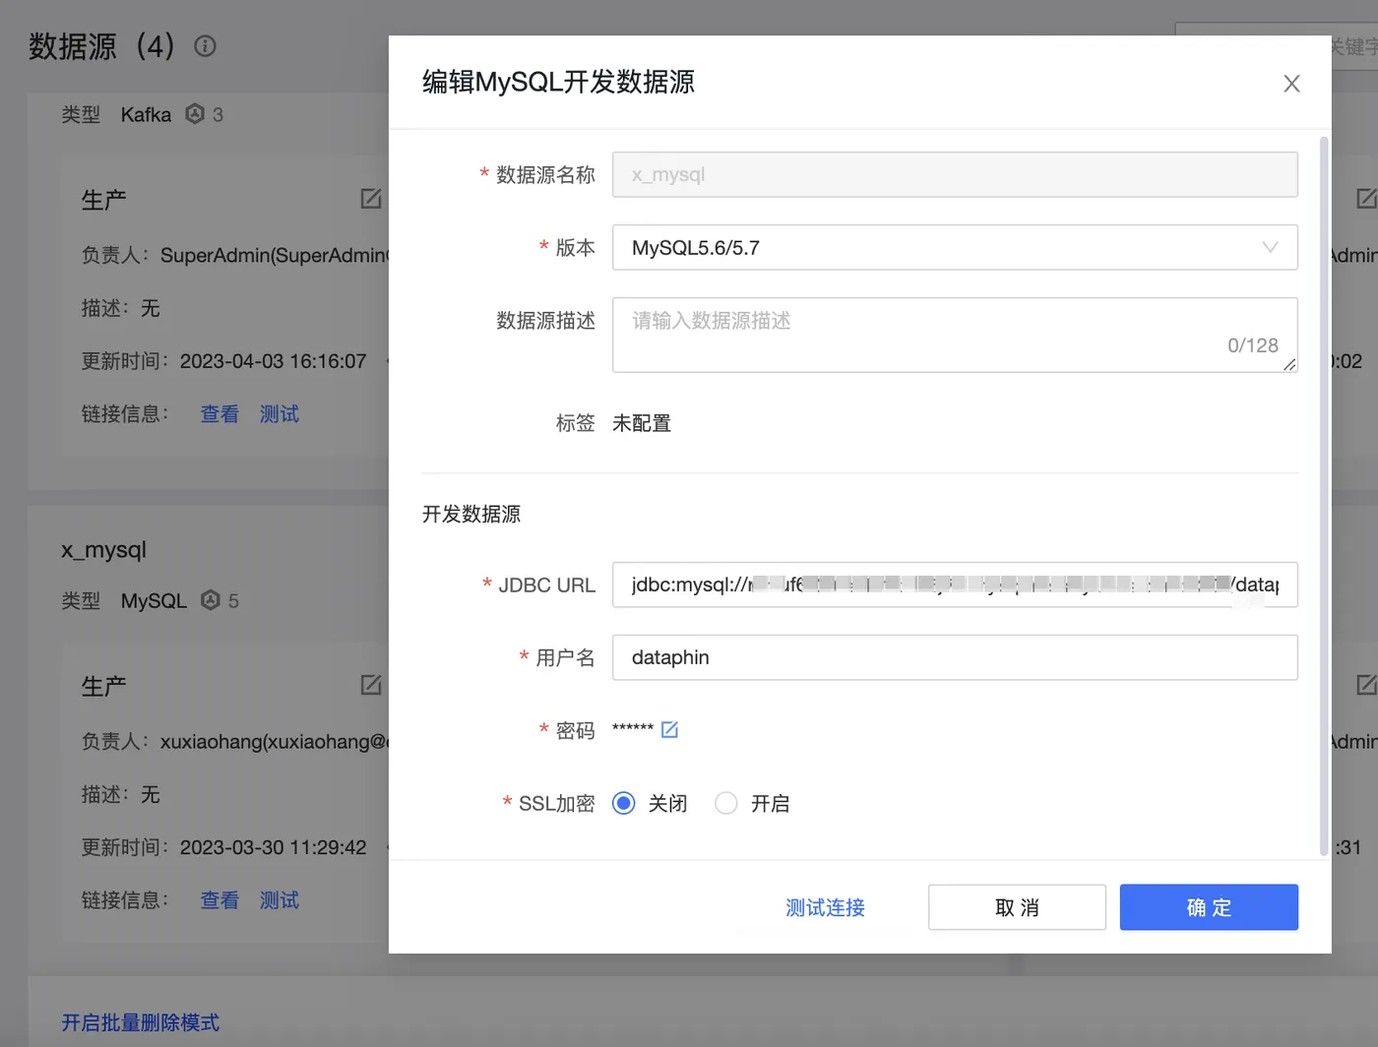
Task: Click the 数据源名称 x_mysql field
Action: pyautogui.click(x=955, y=175)
